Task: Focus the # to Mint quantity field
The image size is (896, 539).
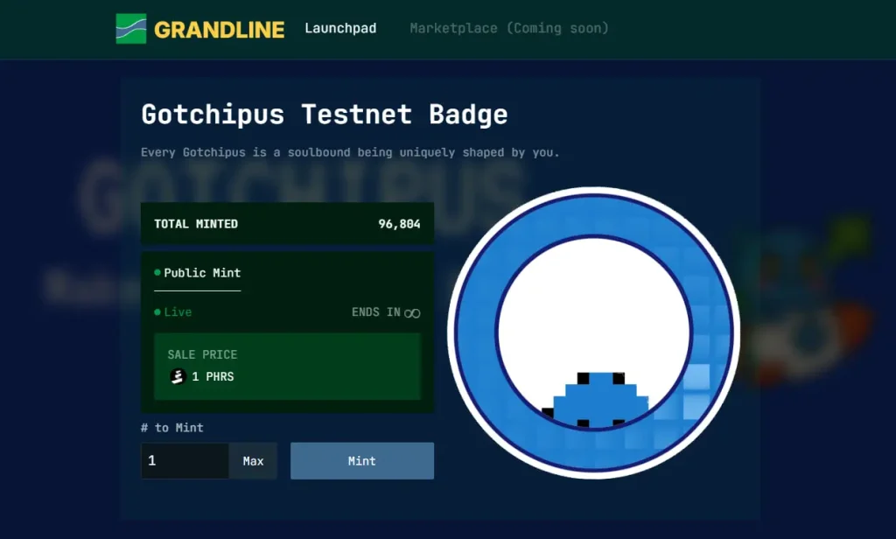Action: (185, 461)
